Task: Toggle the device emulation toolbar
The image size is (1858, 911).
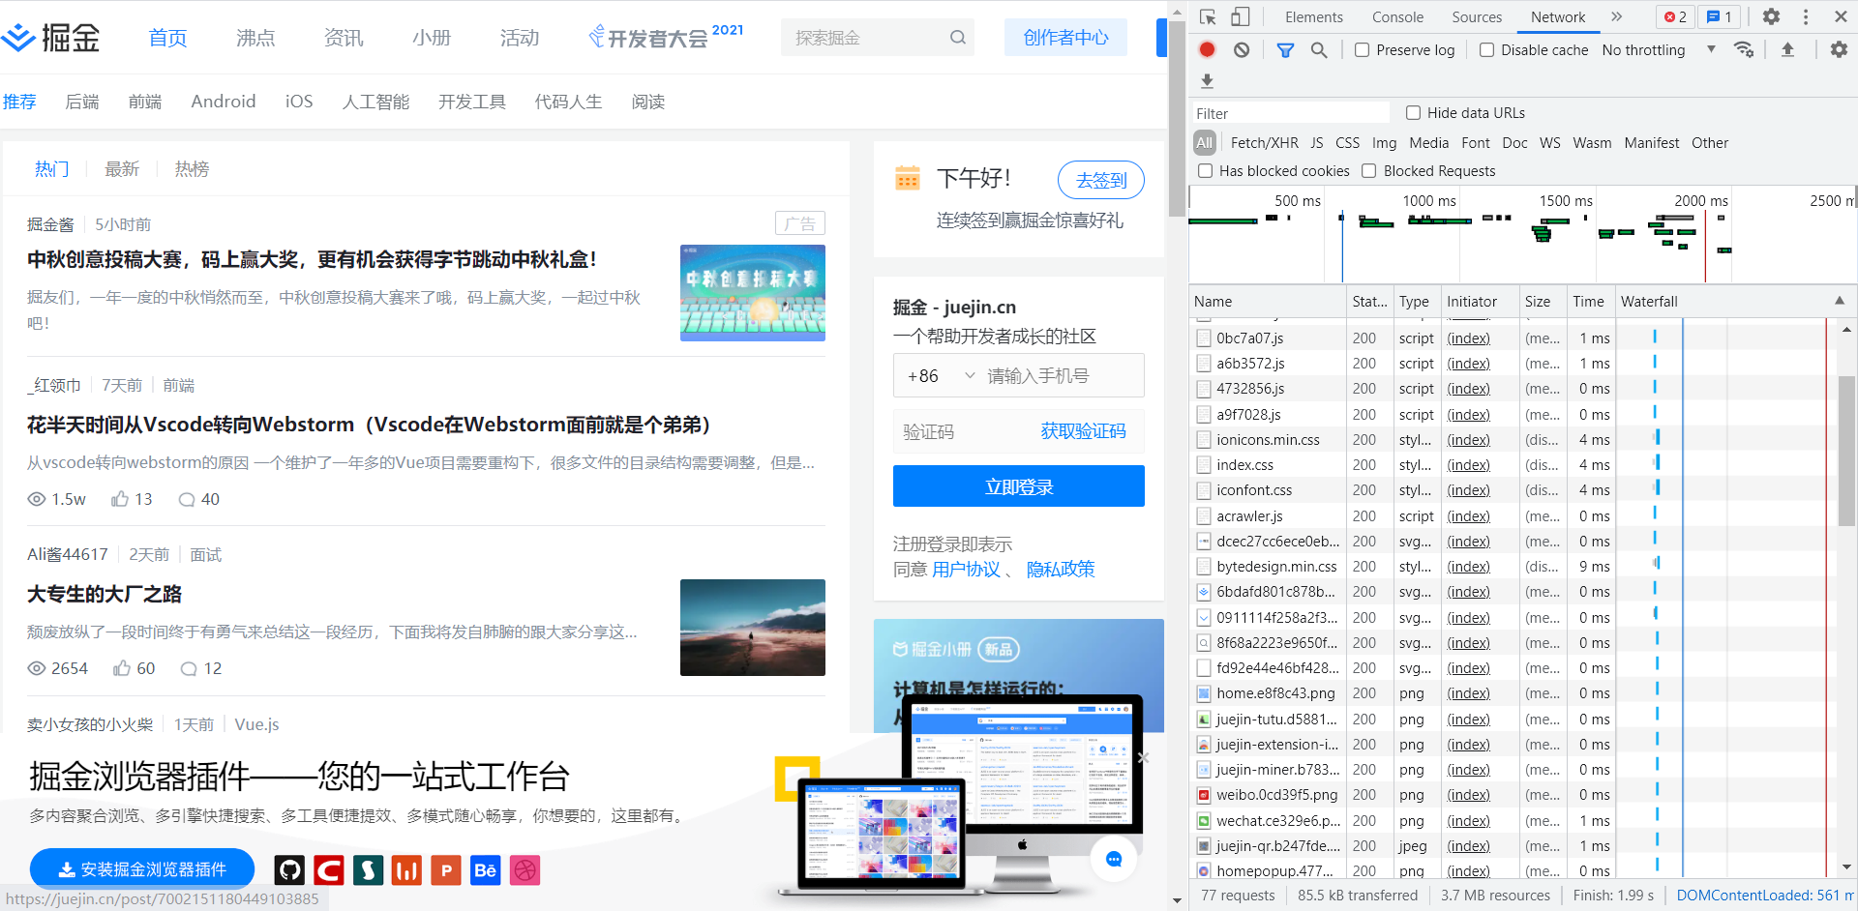Action: [x=1242, y=16]
